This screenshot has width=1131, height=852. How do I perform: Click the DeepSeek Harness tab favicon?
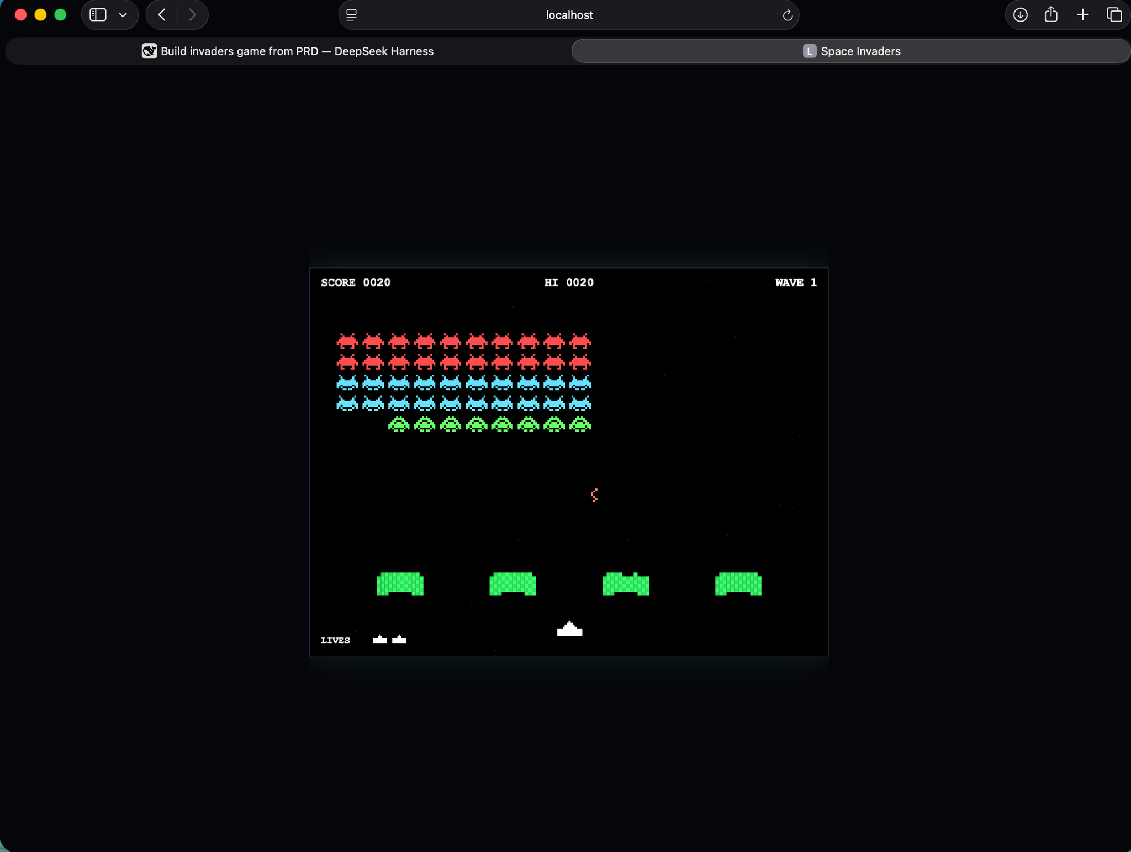coord(149,51)
